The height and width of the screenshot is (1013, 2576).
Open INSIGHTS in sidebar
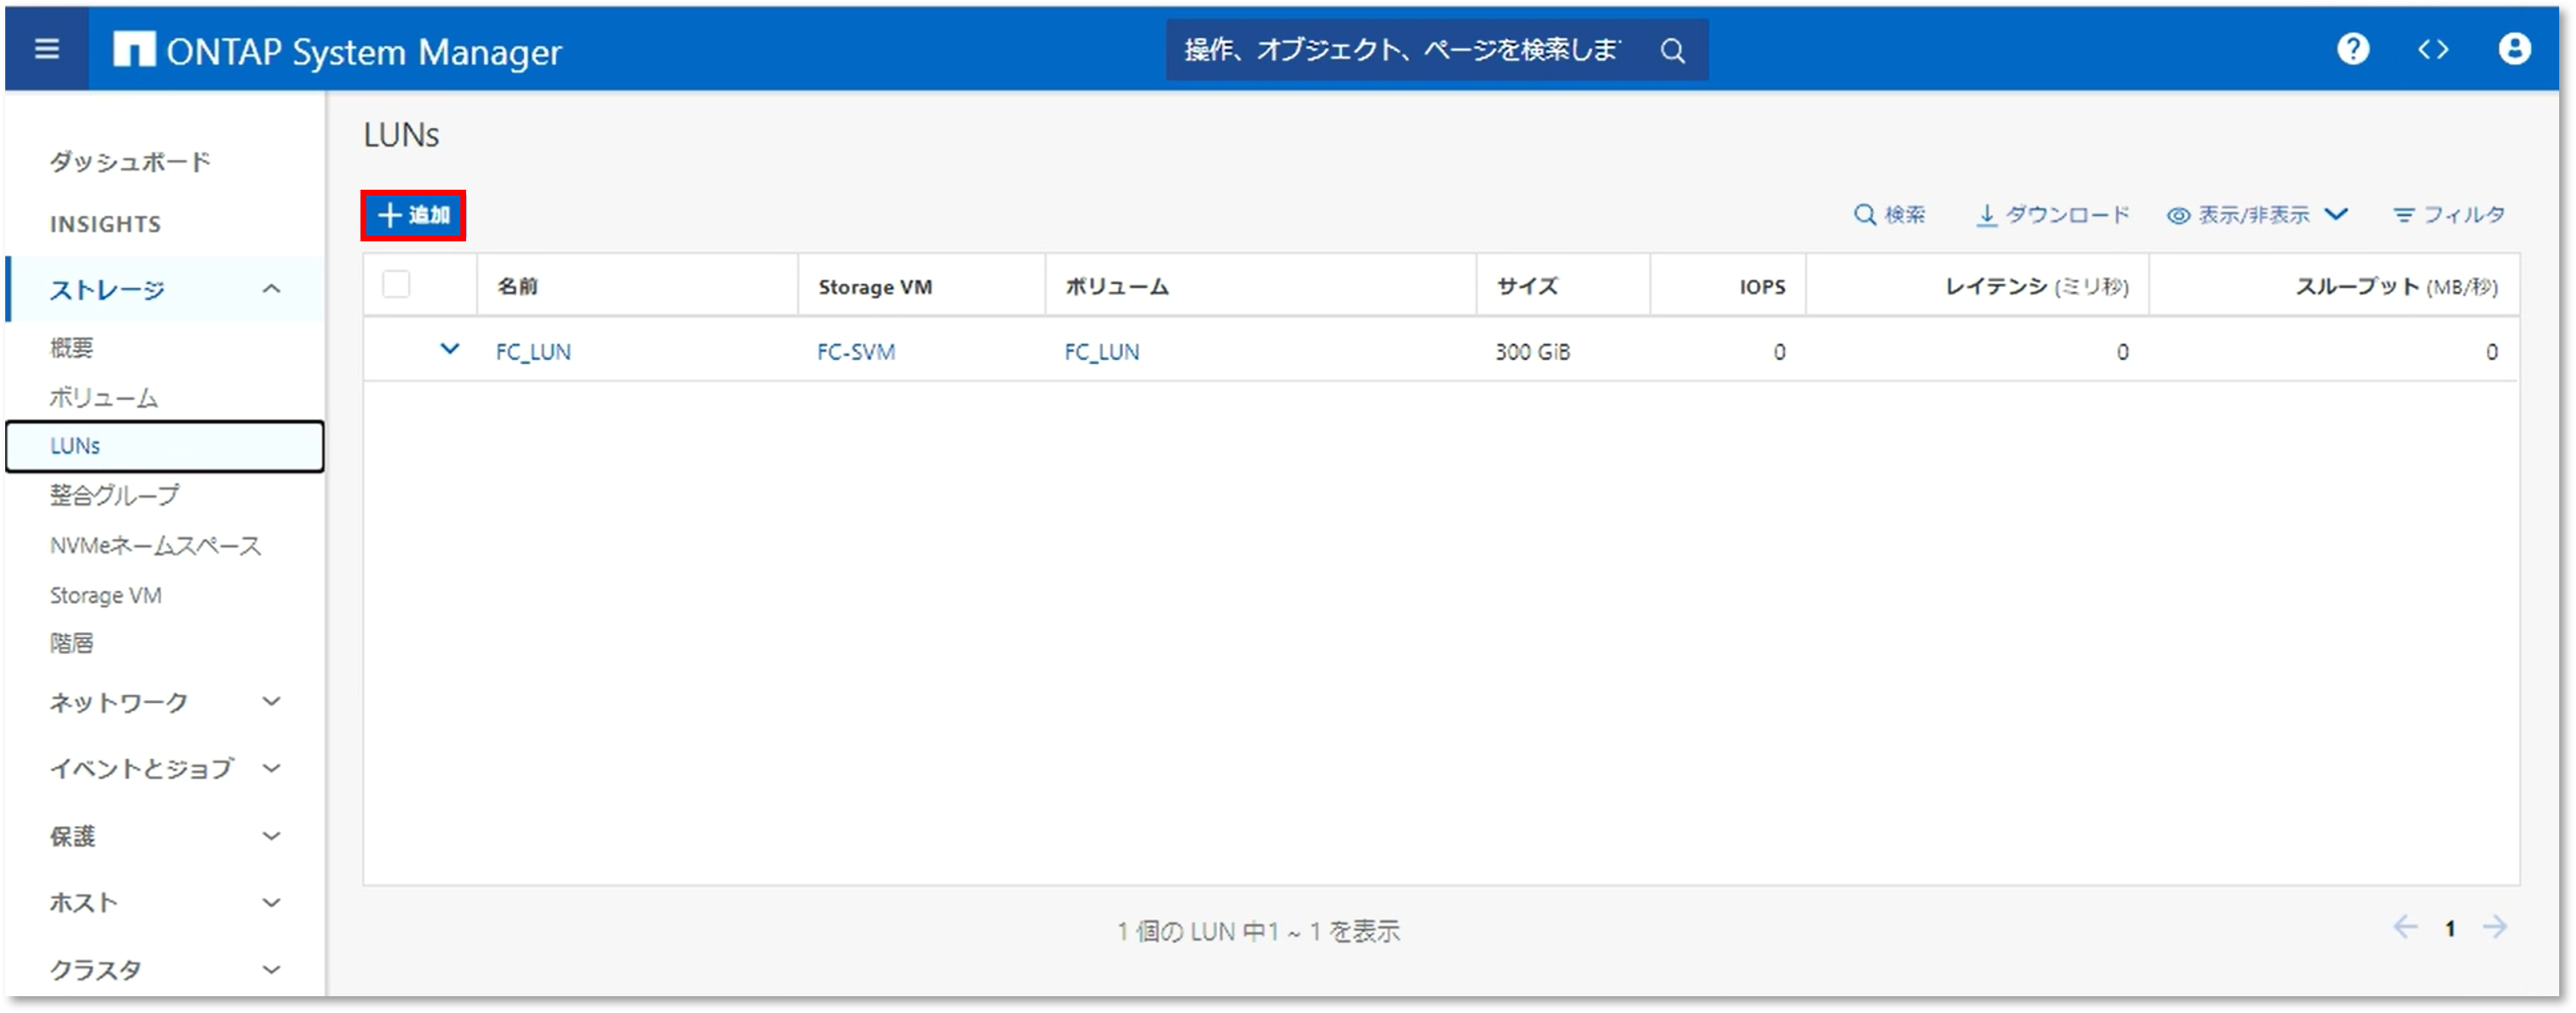coord(105,224)
